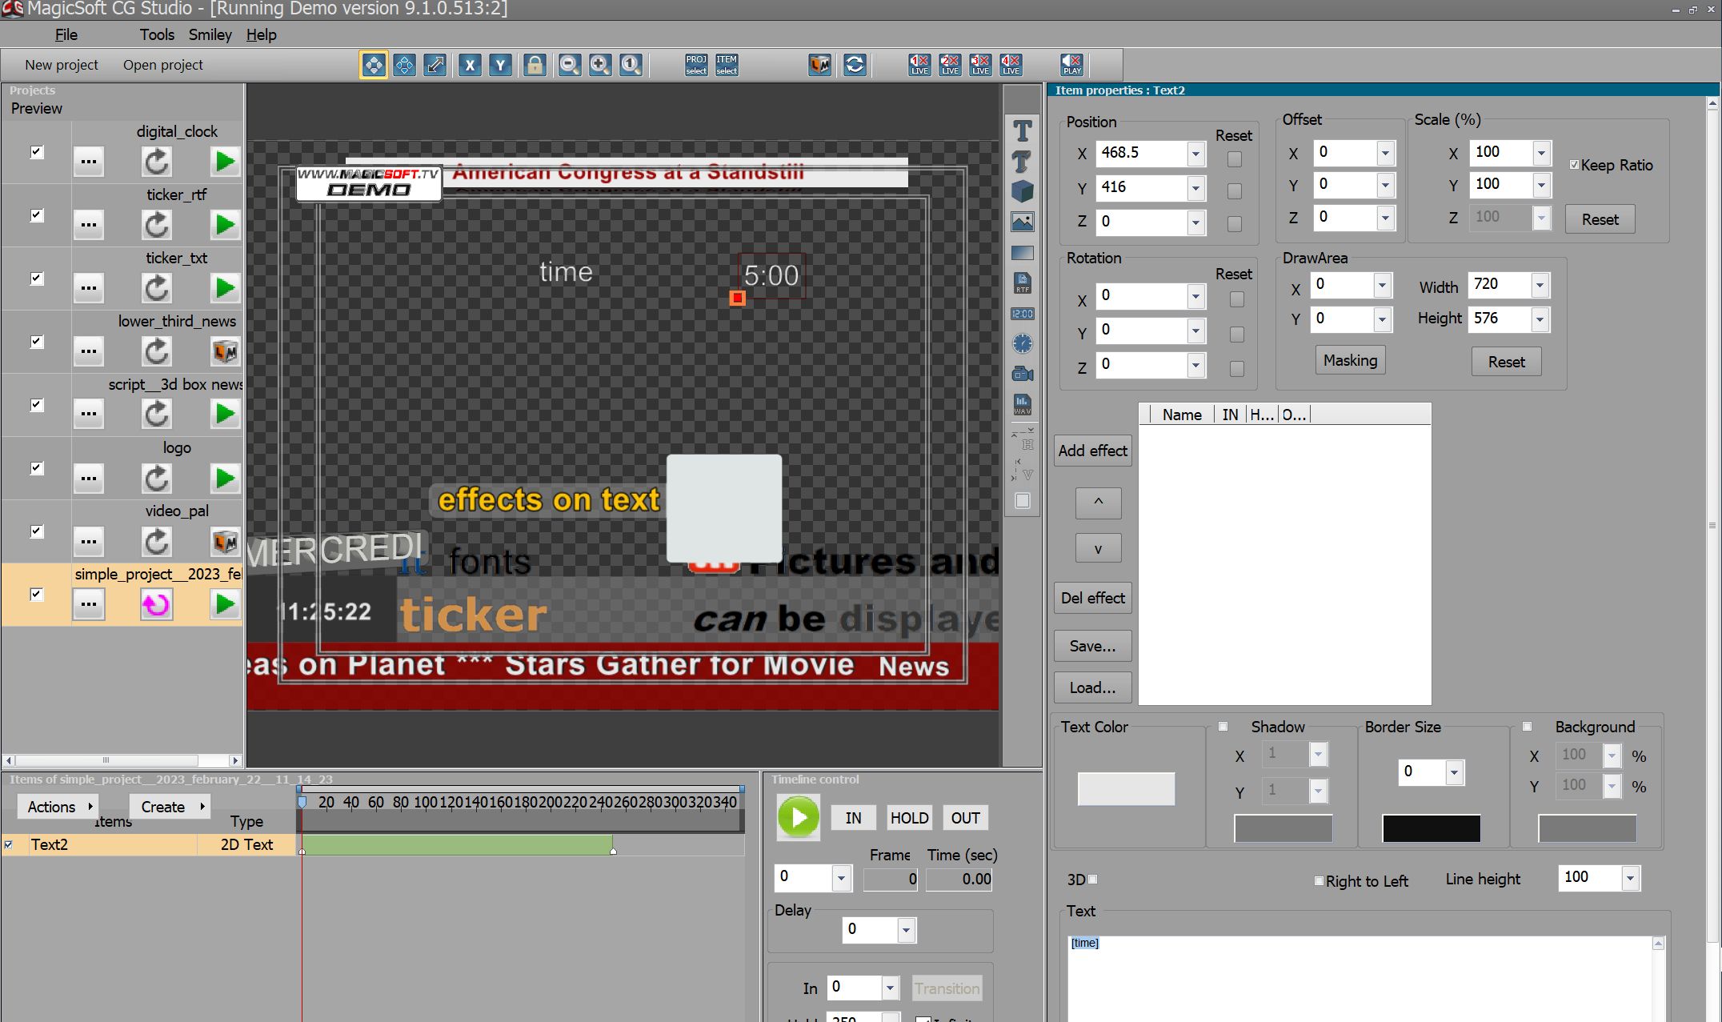Open the Smiley menu
The width and height of the screenshot is (1722, 1022).
[x=210, y=34]
